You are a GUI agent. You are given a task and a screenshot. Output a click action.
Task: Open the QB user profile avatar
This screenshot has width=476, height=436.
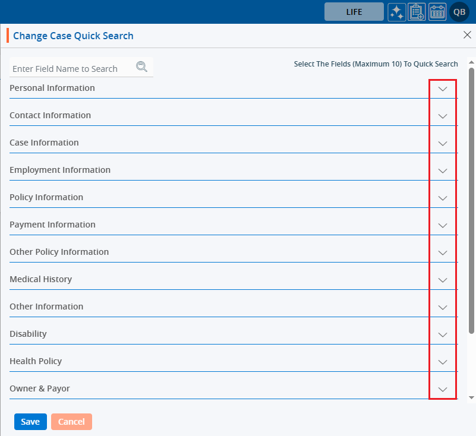[x=459, y=12]
